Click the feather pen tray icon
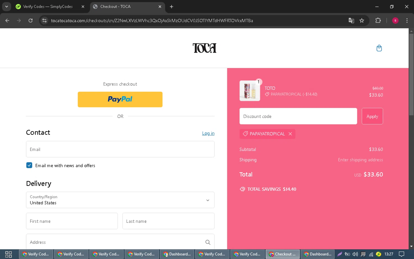This screenshot has width=414, height=259. click(340, 254)
